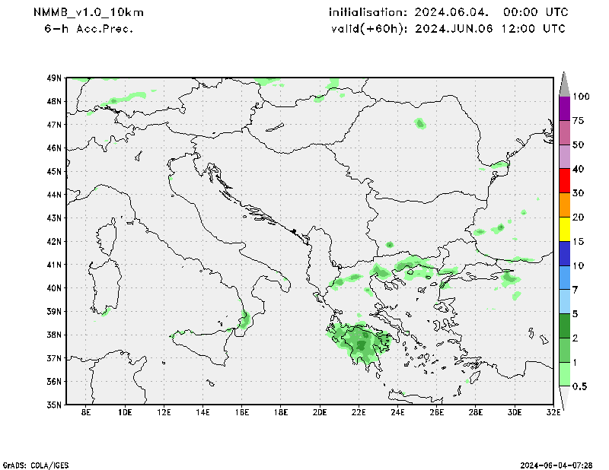
Task: Choose the pink 50–75 legend color band
Action: 564,132
